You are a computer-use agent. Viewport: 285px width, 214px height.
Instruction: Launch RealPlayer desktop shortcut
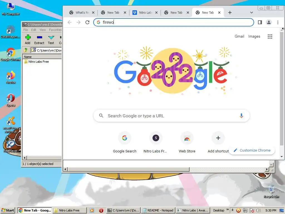[x=10, y=146]
